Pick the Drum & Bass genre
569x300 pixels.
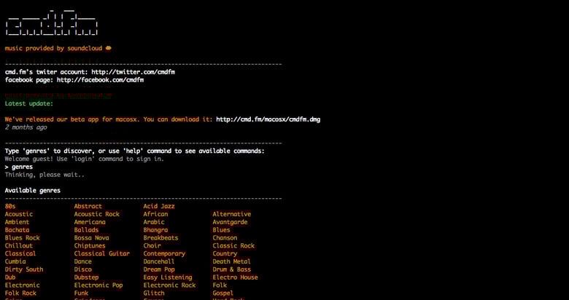coord(232,269)
